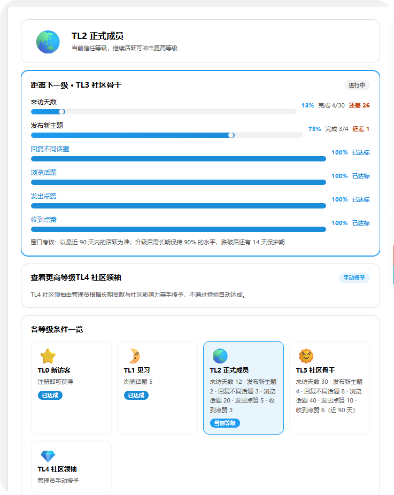Open the 浏览话题 link
Screen dimensions: 394x495
pos(43,172)
